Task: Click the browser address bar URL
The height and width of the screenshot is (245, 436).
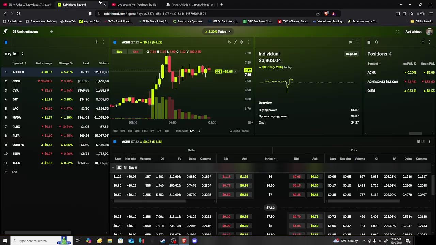Action: pyautogui.click(x=155, y=14)
